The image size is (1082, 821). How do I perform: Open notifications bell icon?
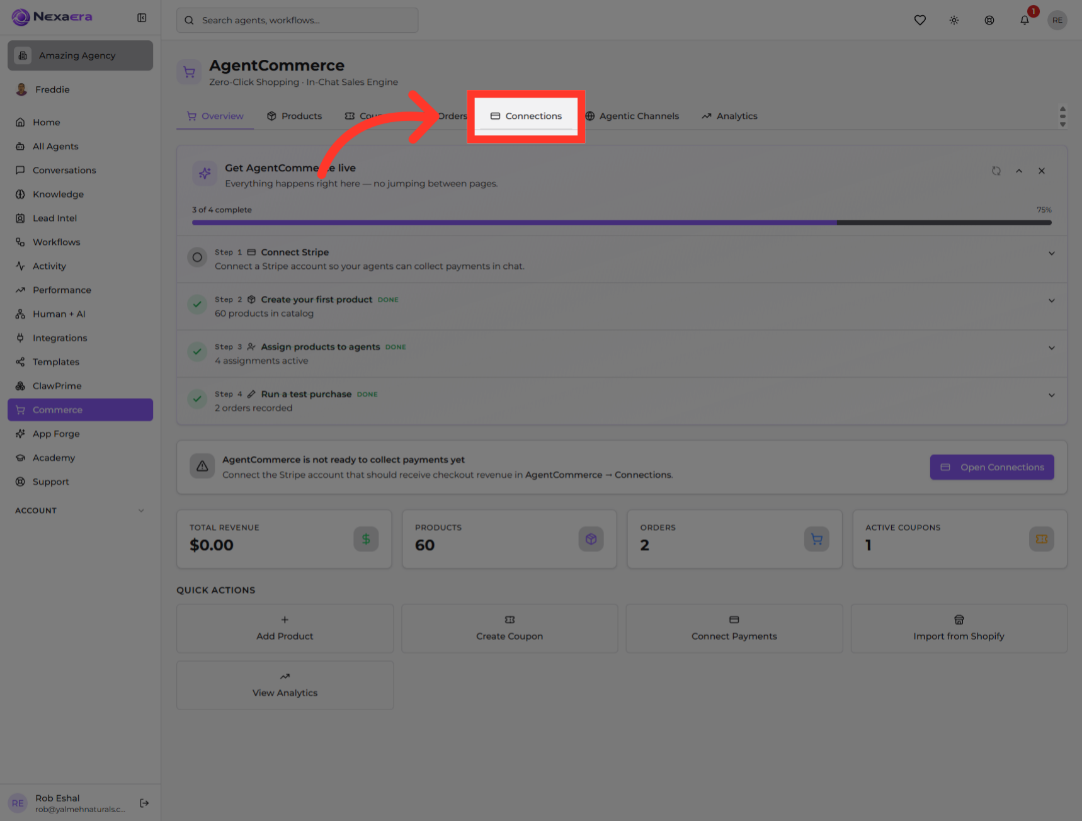(x=1025, y=20)
